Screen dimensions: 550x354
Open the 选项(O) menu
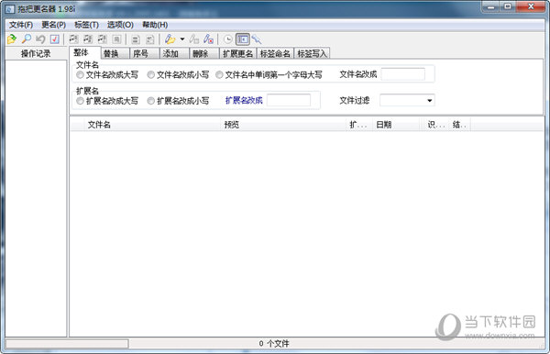pyautogui.click(x=120, y=25)
